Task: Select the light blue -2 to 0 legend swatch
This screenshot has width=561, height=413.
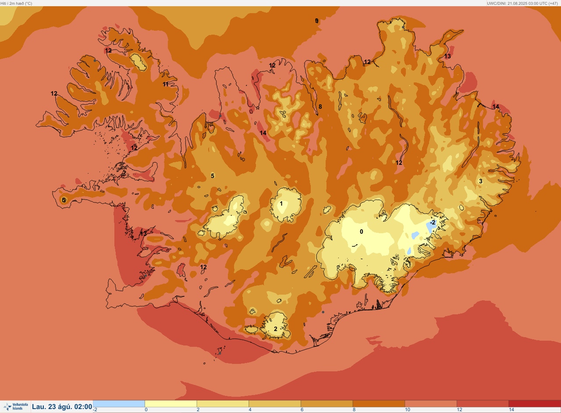Action: [x=119, y=404]
